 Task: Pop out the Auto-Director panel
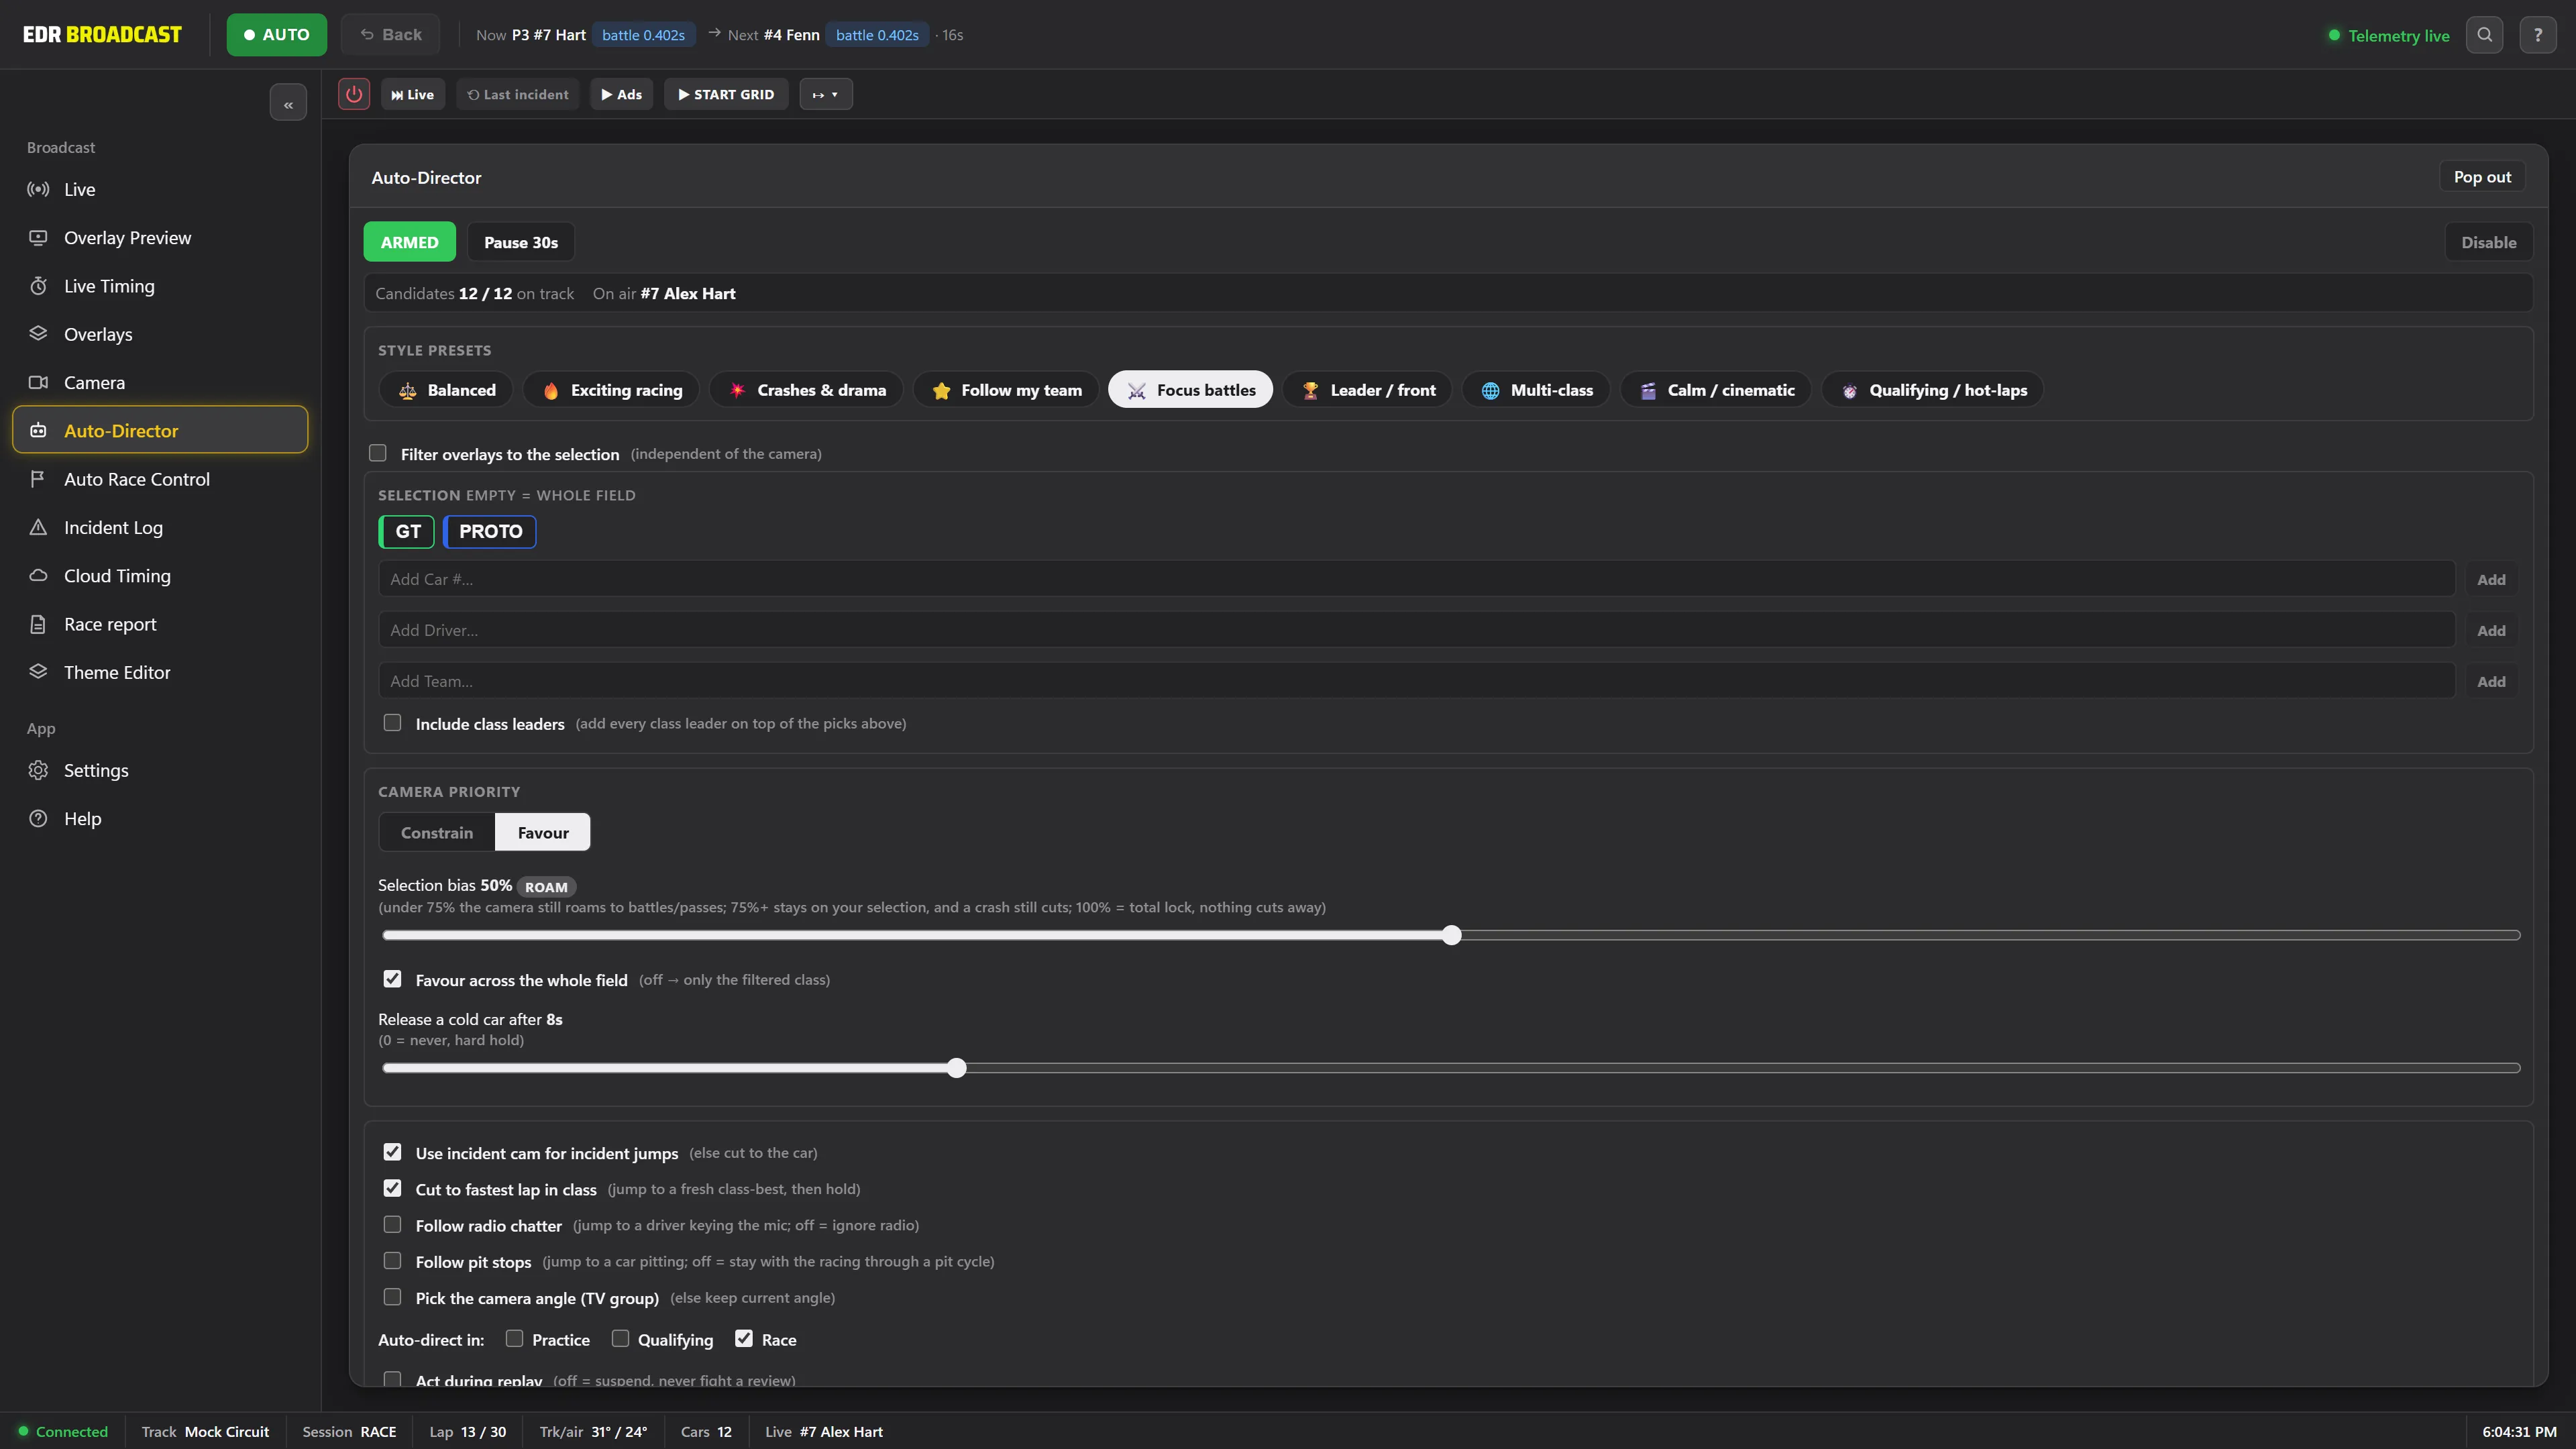click(x=2482, y=177)
